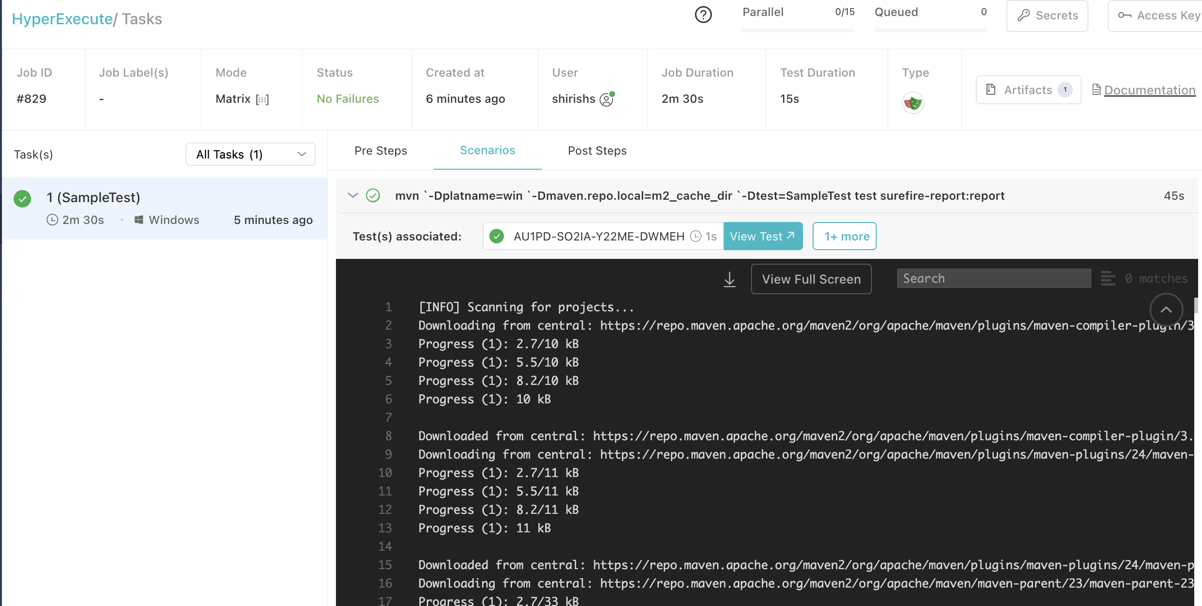Click the Secrets key button
Viewport: 1202px width, 606px height.
coord(1047,16)
